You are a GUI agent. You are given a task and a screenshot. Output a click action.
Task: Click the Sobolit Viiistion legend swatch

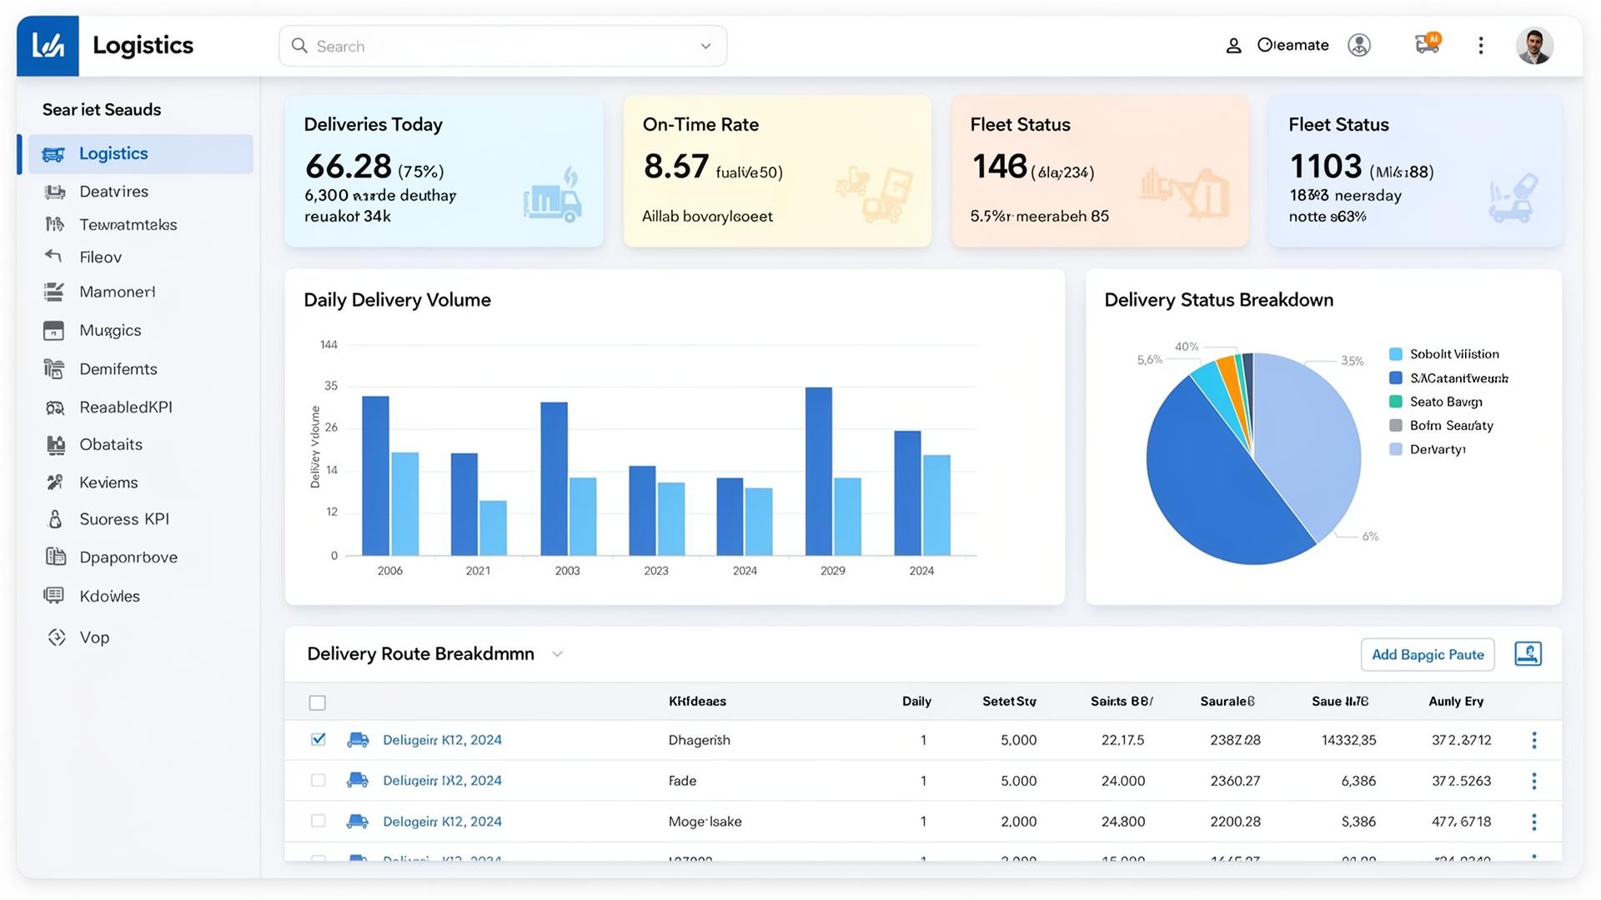[1396, 354]
